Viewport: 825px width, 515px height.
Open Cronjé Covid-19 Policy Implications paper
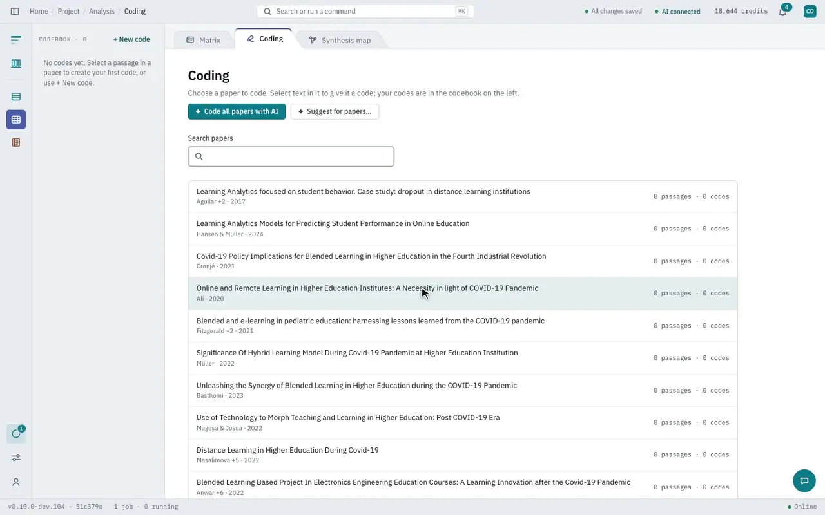point(463,261)
